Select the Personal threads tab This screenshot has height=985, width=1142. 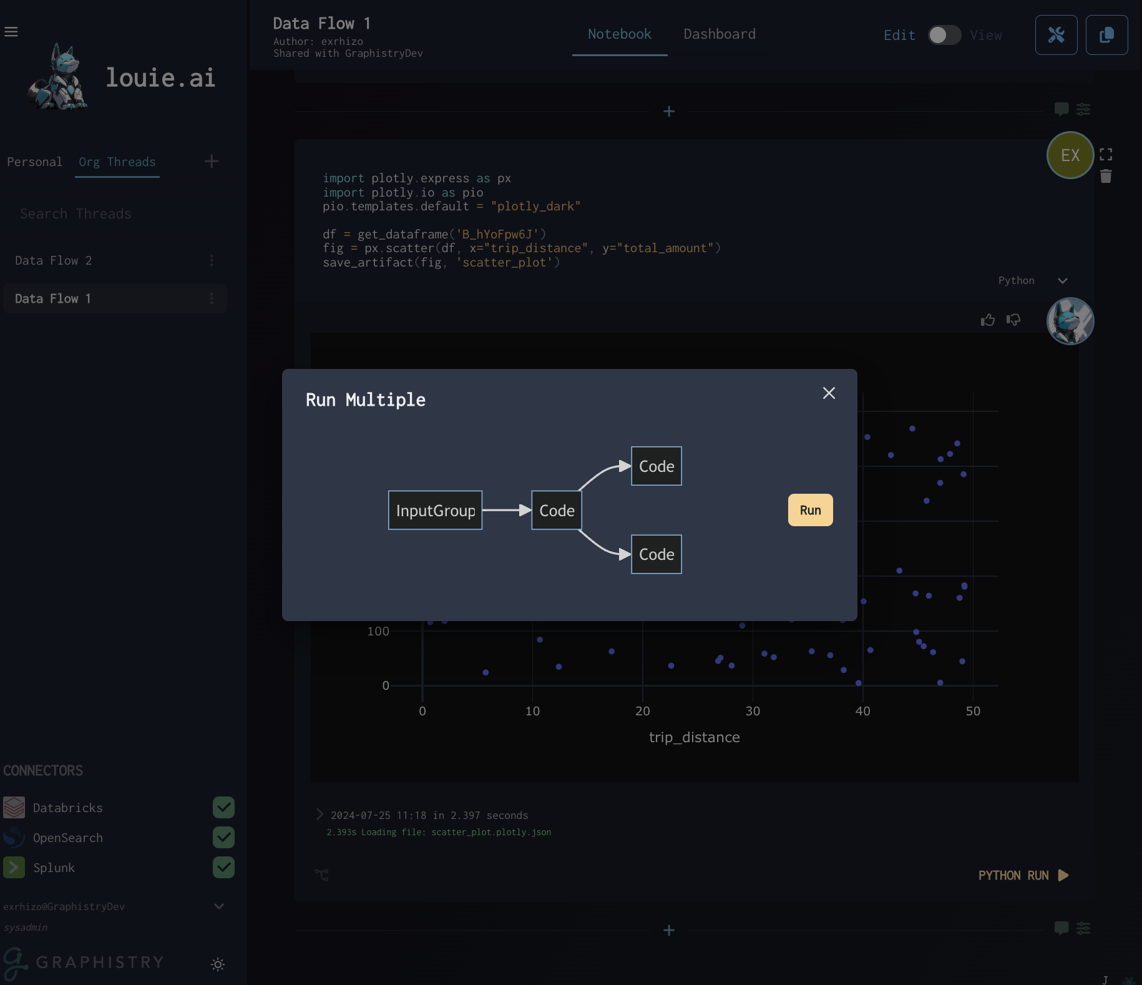coord(34,162)
